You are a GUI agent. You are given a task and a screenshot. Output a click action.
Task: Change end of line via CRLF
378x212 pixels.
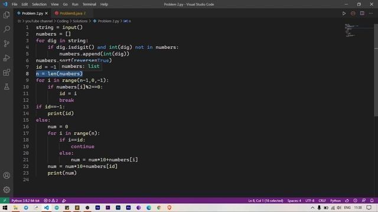pyautogui.click(x=322, y=200)
